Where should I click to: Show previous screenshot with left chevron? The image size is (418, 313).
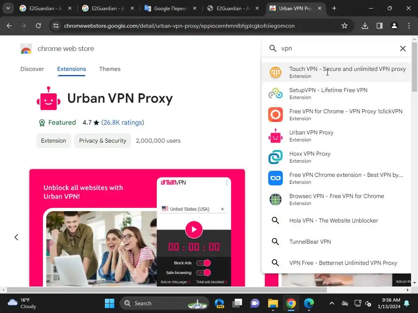coord(16,237)
